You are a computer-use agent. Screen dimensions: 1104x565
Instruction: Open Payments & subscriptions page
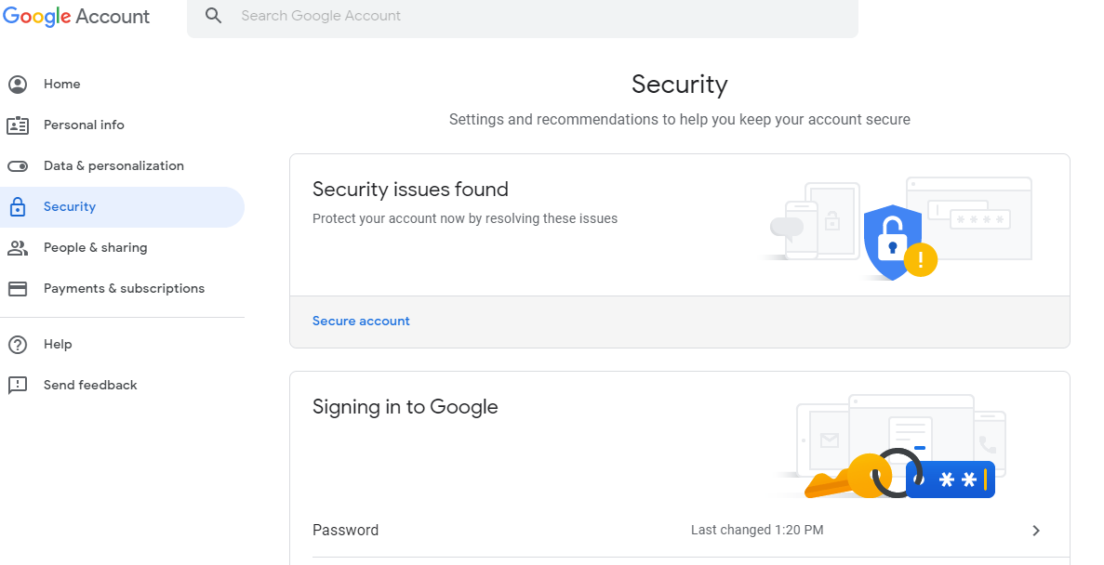click(124, 289)
